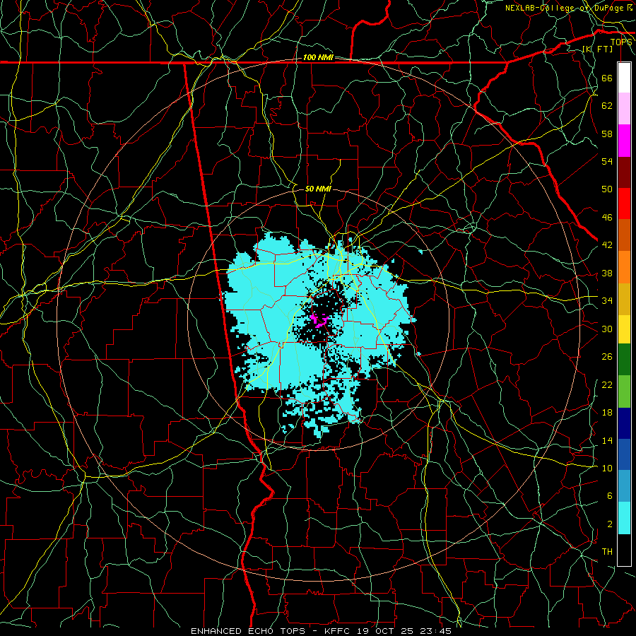This screenshot has width=636, height=636.
Task: Click the steel light-blue legend color band
Action: [x=624, y=485]
